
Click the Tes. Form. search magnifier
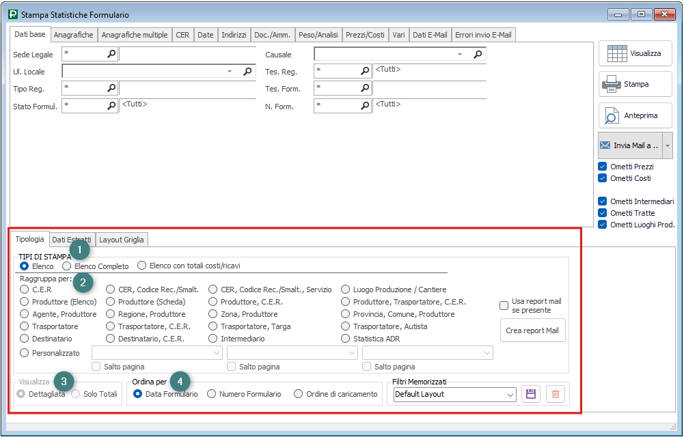365,87
